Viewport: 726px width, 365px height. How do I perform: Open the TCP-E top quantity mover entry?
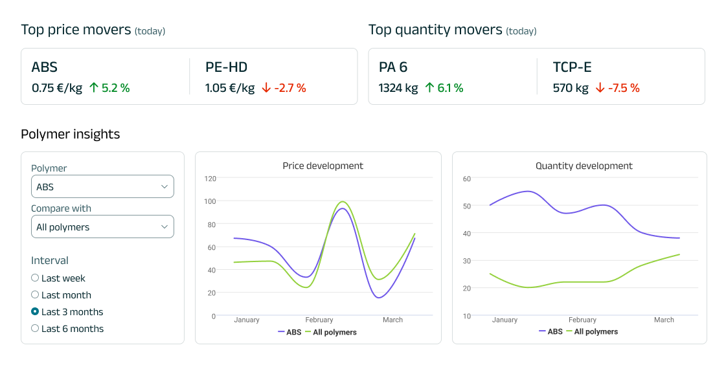(622, 76)
